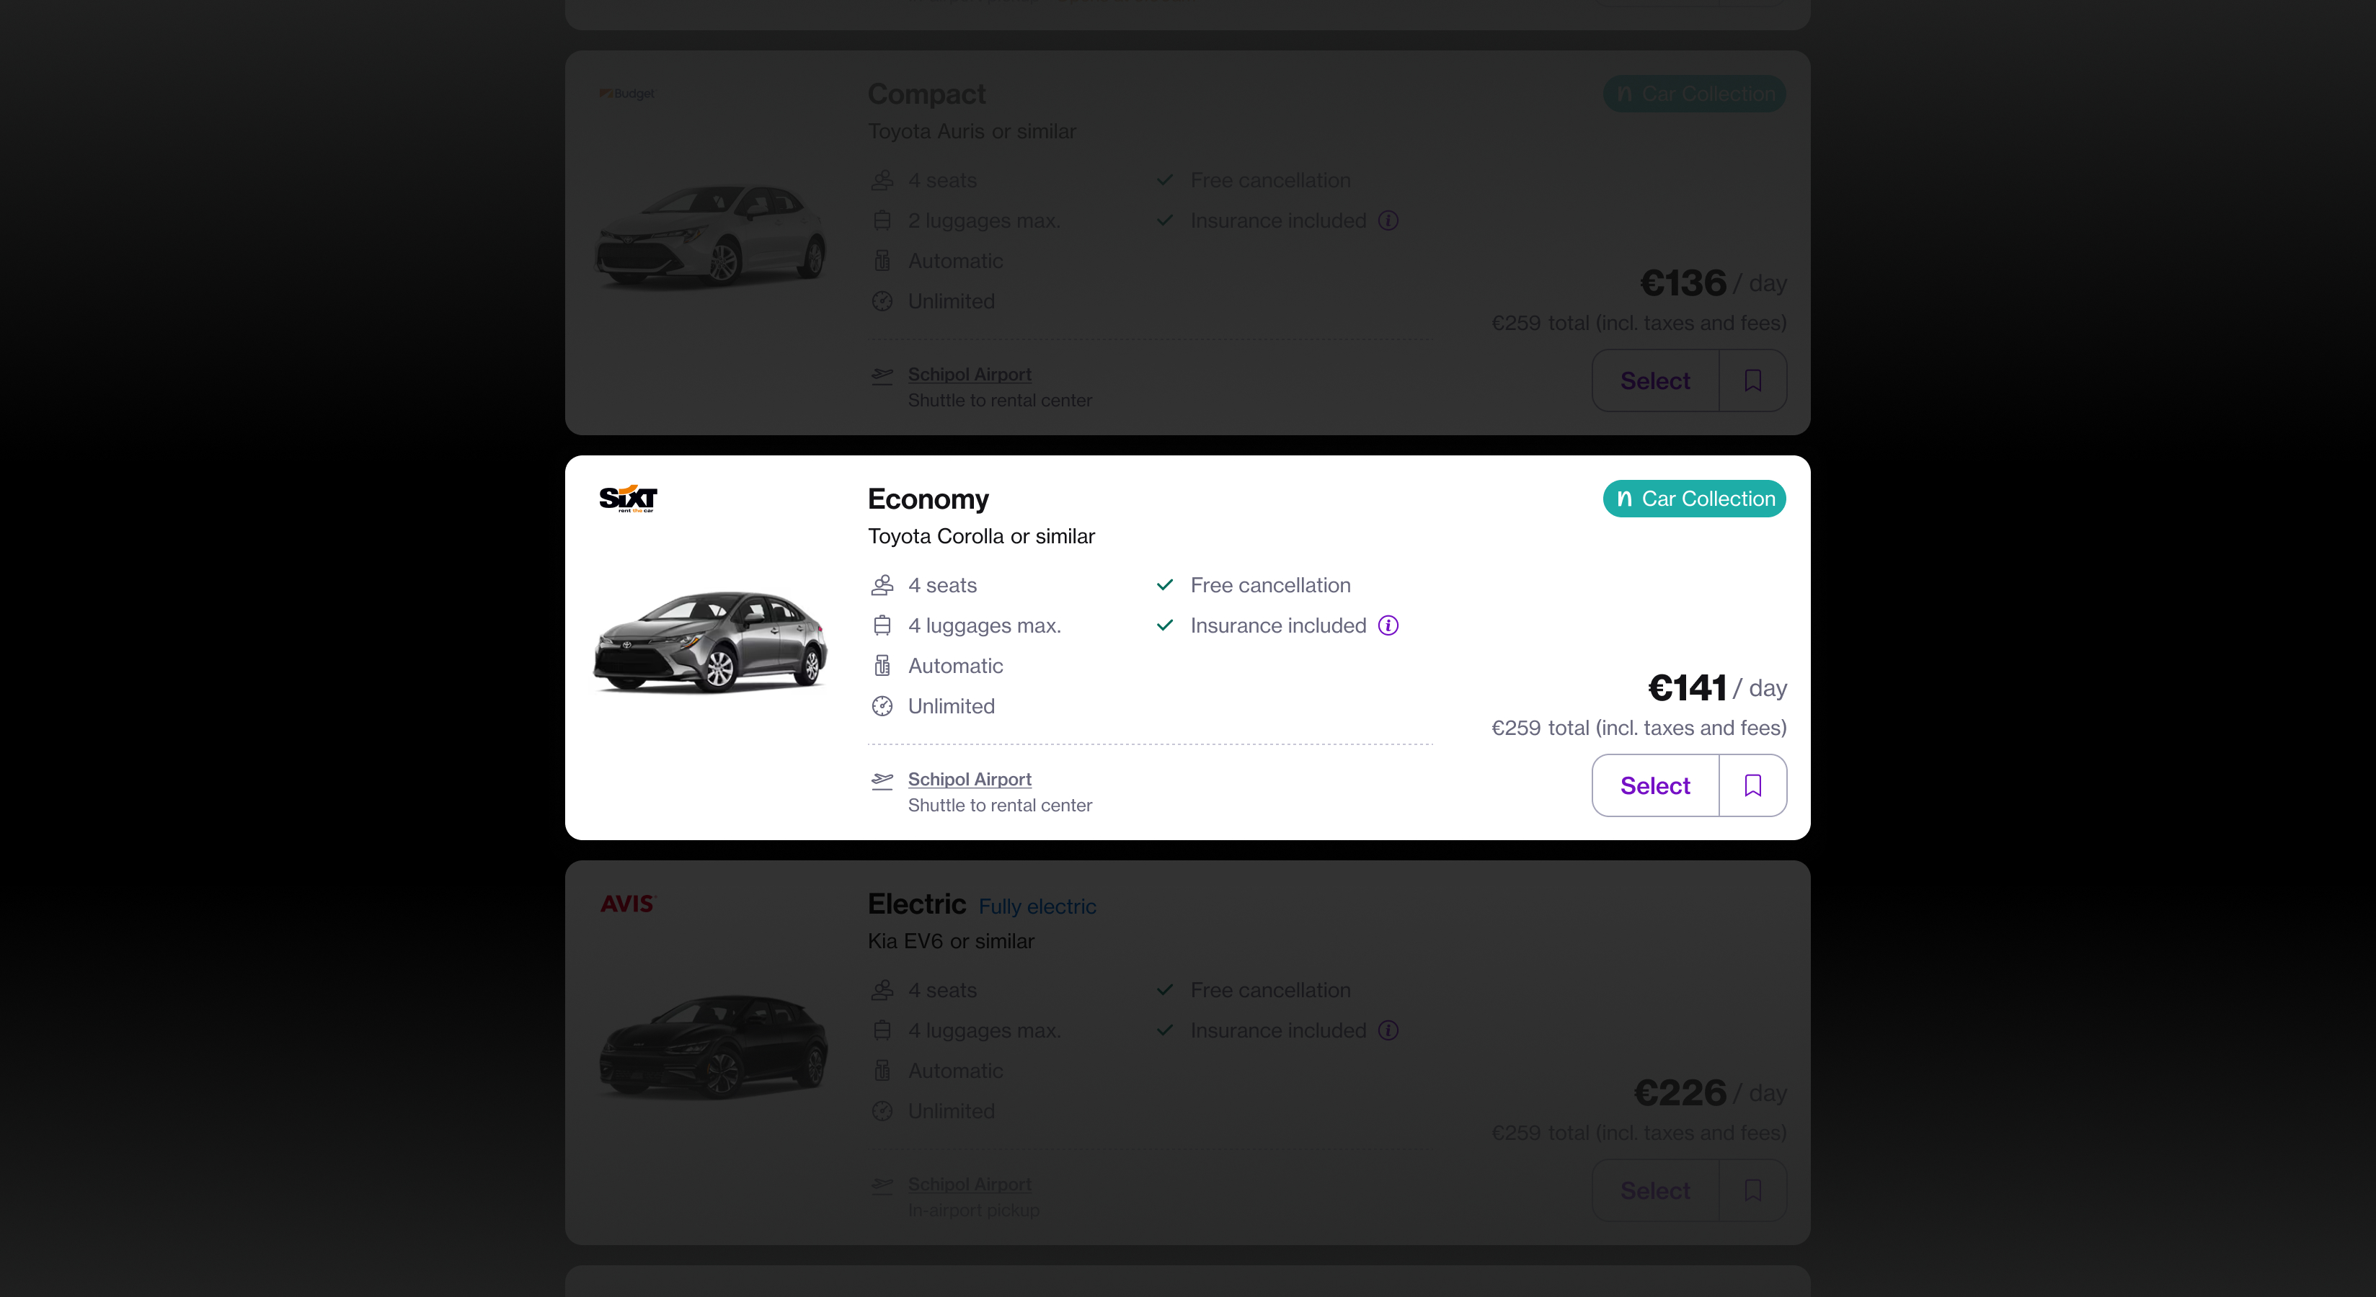Open Schiphol Airport link on Electric card
The height and width of the screenshot is (1297, 2376).
point(970,1184)
